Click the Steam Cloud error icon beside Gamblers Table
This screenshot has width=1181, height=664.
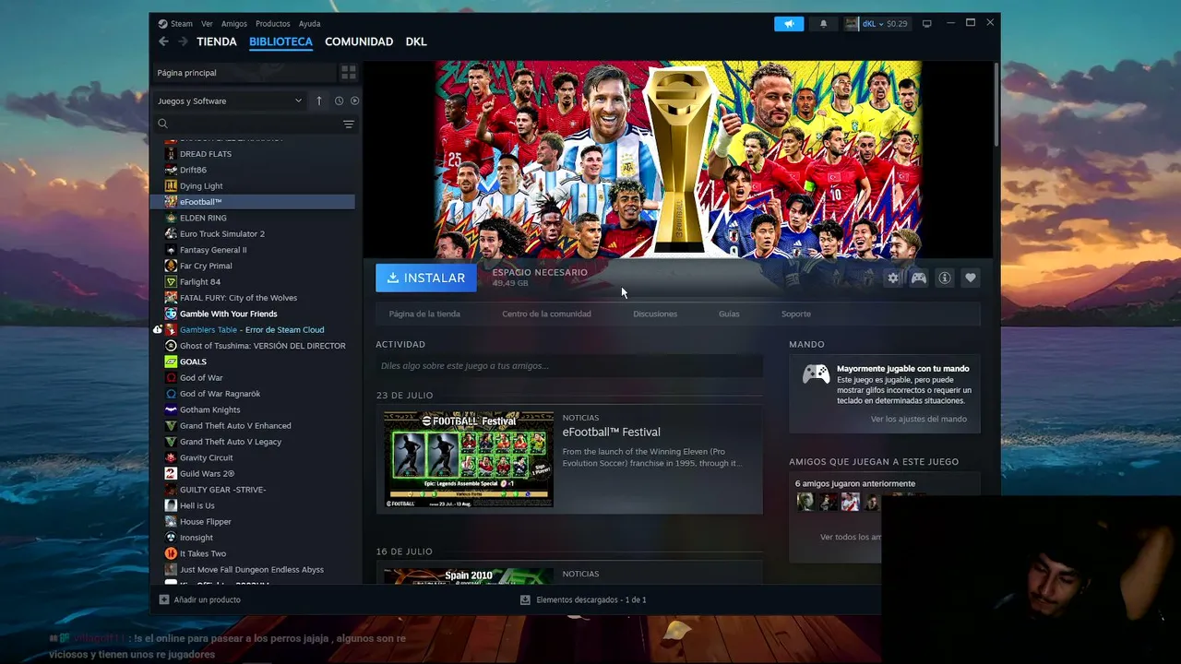click(158, 329)
